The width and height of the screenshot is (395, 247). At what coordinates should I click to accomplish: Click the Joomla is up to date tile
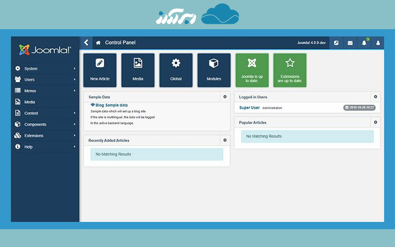pos(252,70)
